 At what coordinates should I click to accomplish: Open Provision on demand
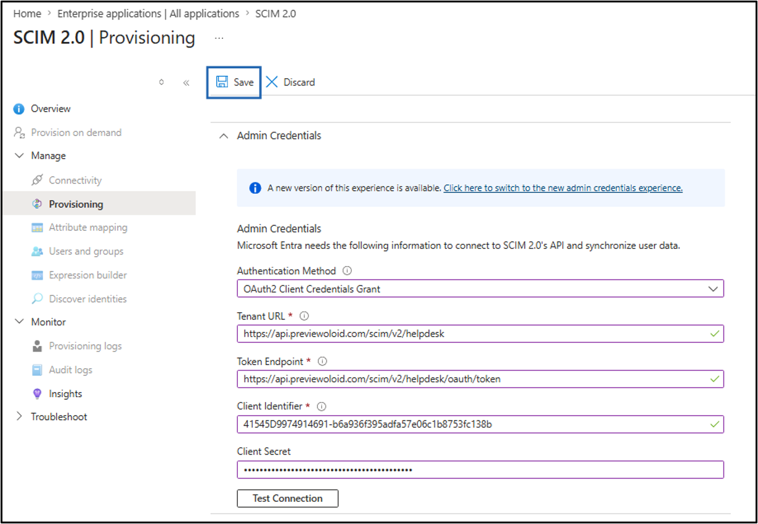pyautogui.click(x=76, y=132)
